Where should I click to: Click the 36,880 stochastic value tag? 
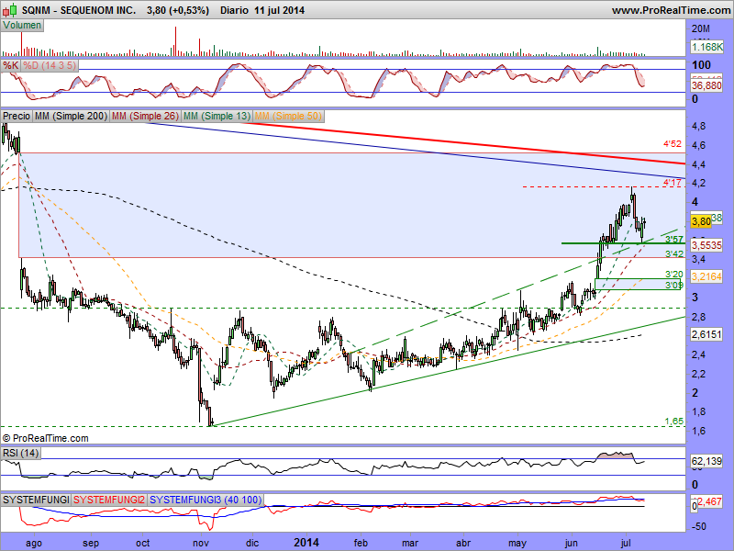coord(706,85)
